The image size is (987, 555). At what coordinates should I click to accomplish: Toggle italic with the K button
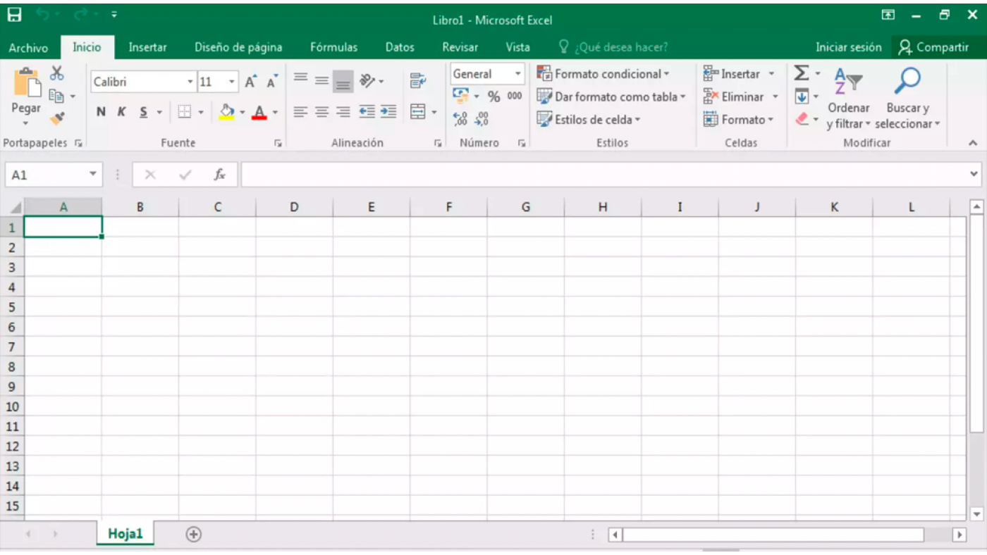[x=121, y=112]
